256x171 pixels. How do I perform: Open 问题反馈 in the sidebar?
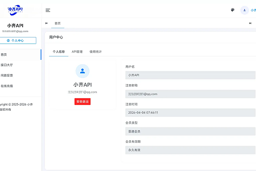pyautogui.click(x=20, y=75)
